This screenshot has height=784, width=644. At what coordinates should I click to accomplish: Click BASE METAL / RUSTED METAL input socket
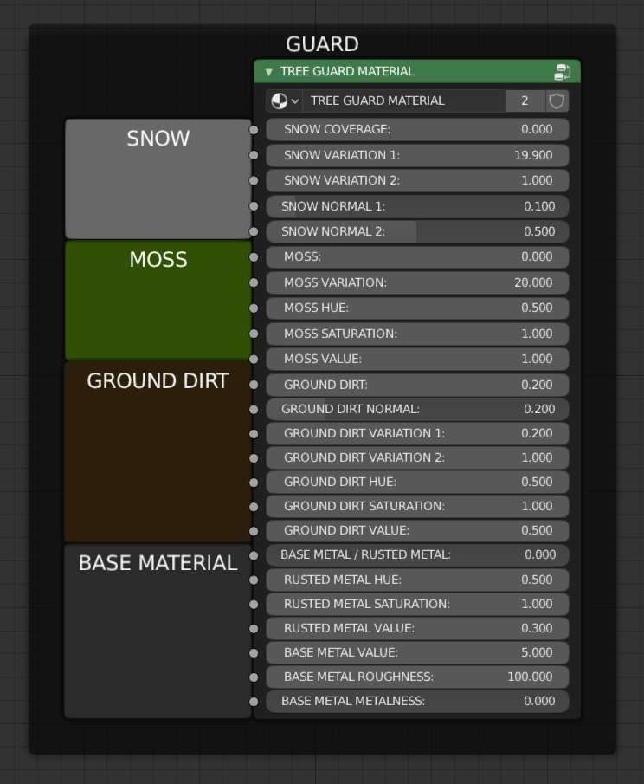pos(254,555)
